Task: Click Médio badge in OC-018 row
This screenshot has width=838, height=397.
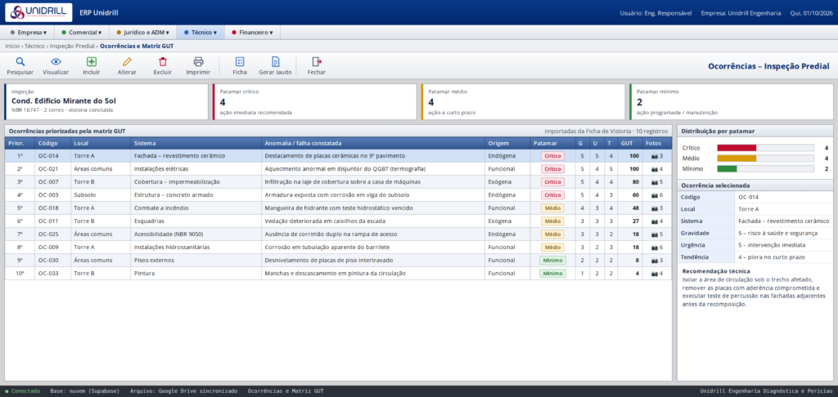Action: 552,208
